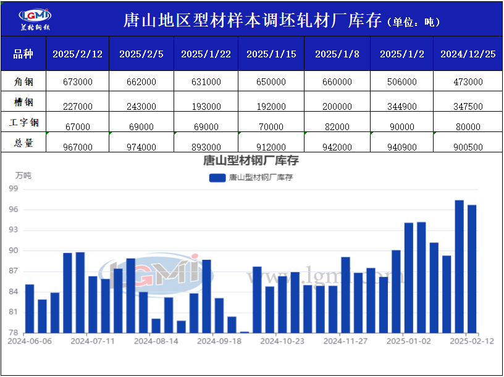Select the 角钢 row label
Image resolution: width=504 pixels, height=377 pixels.
pyautogui.click(x=23, y=81)
